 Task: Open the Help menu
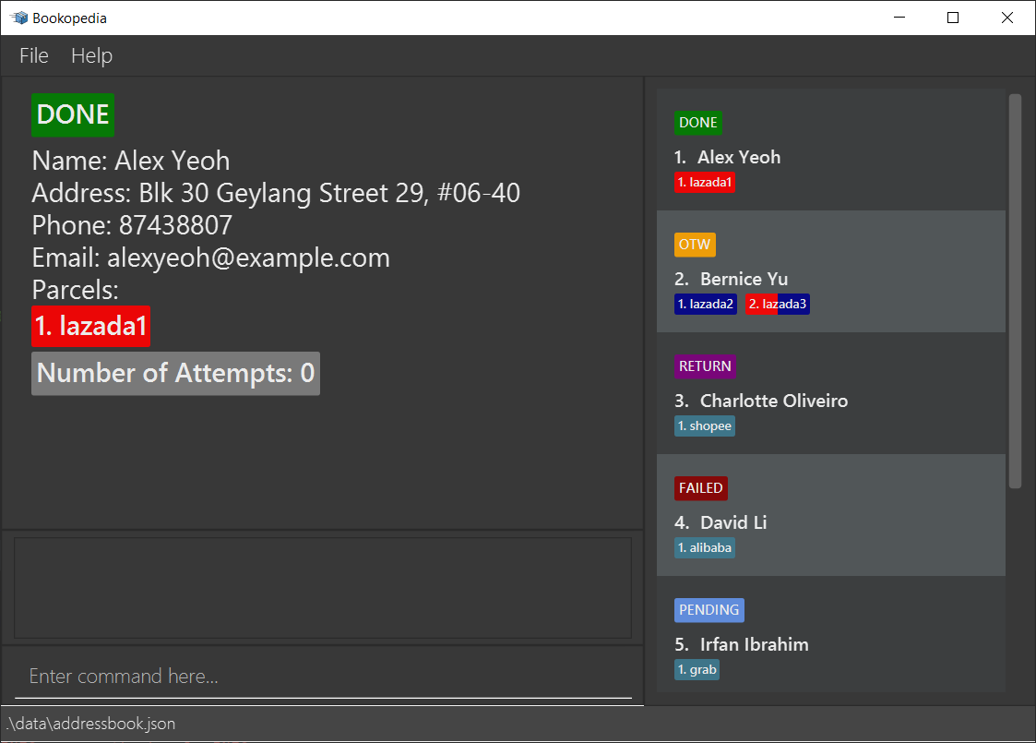(x=91, y=55)
